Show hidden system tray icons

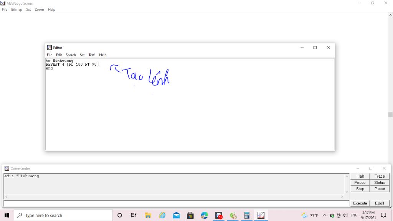[325, 215]
